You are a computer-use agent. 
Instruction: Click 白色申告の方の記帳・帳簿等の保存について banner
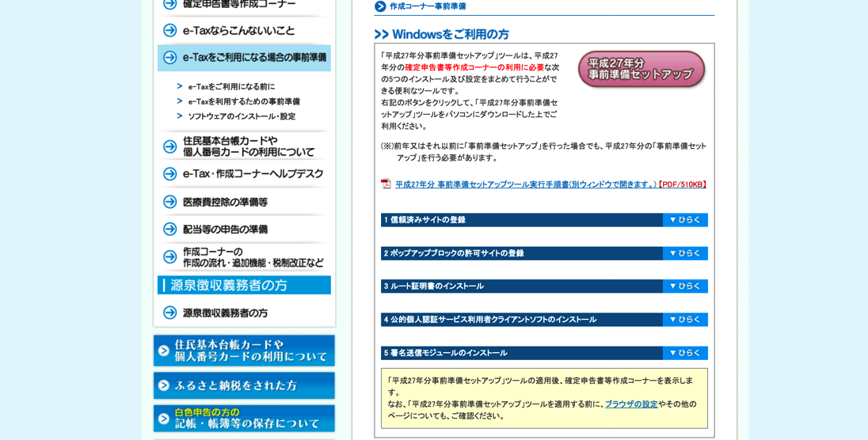(244, 419)
